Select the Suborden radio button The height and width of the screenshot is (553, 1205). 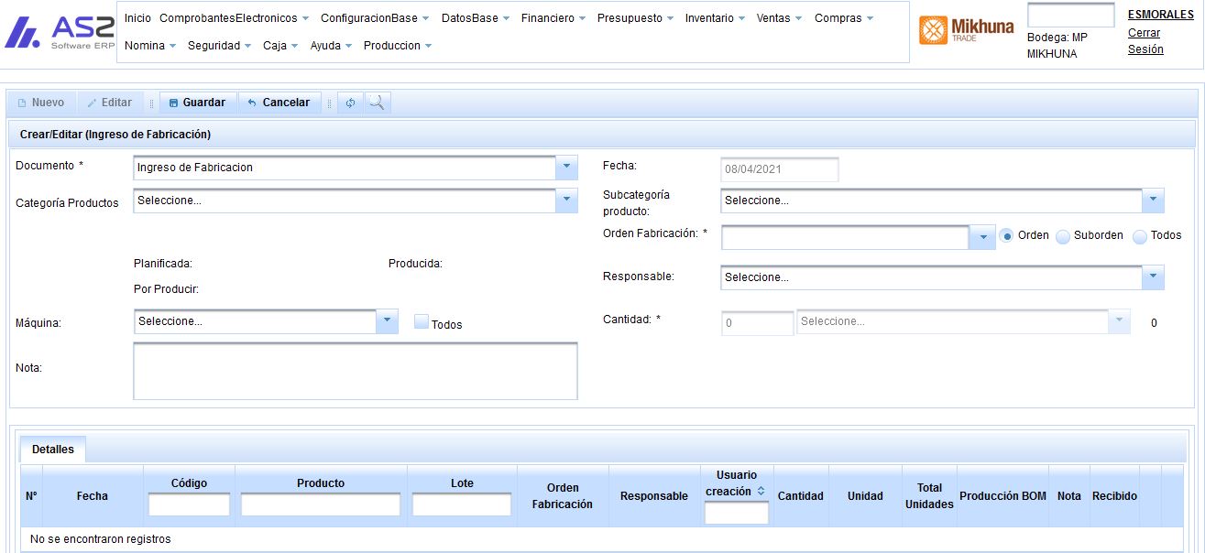[1061, 235]
